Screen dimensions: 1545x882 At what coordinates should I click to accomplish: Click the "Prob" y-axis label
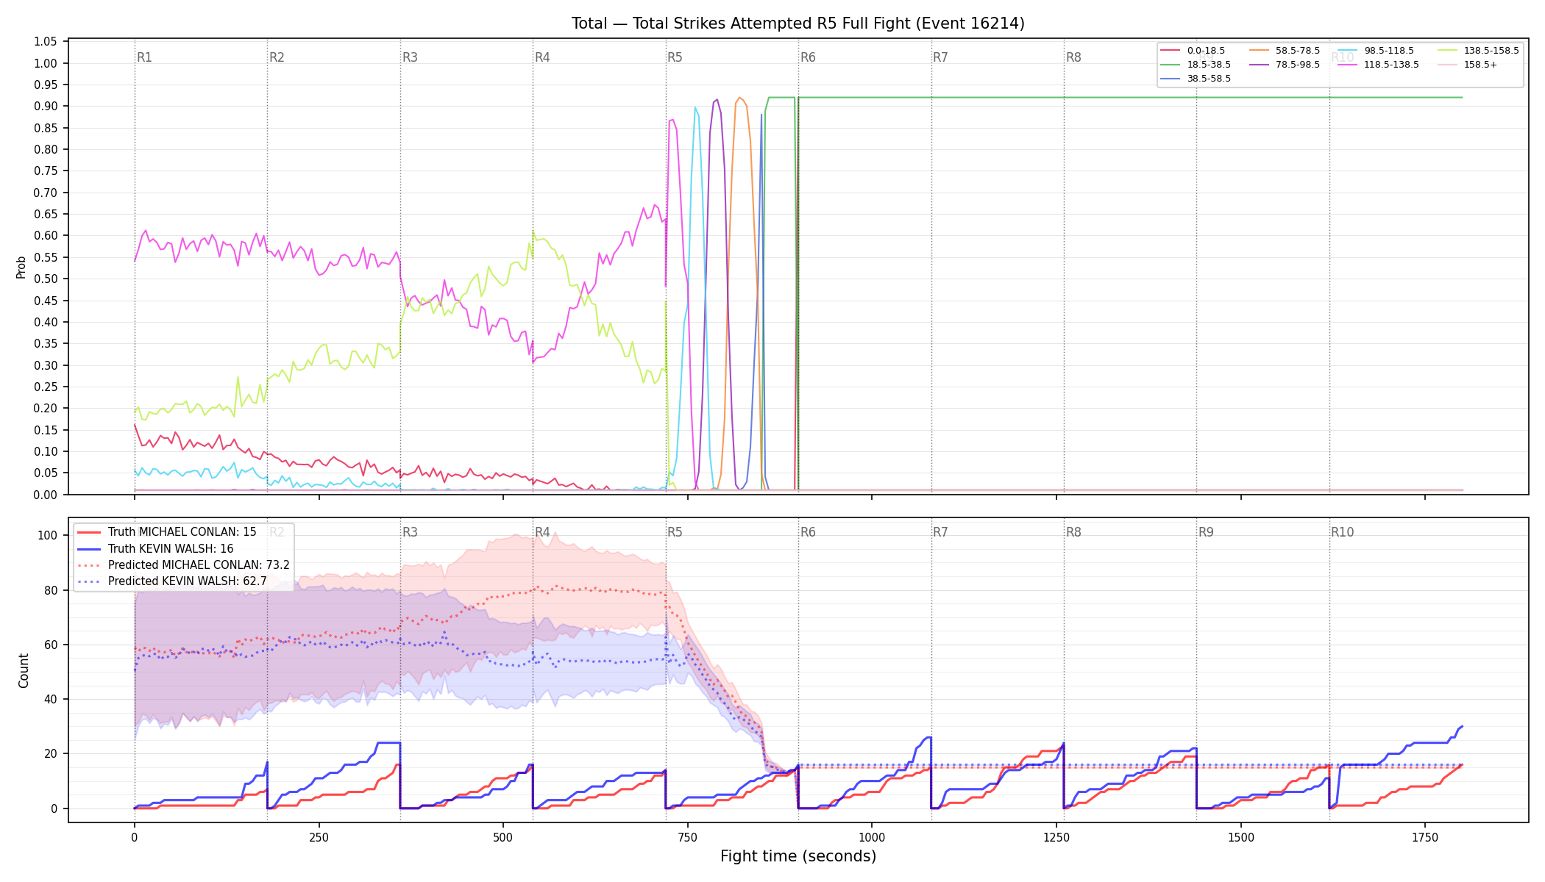21,267
